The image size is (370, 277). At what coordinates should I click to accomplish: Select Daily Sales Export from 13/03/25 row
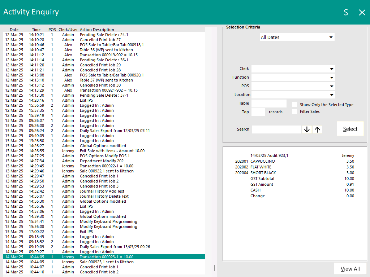[x=115, y=247]
